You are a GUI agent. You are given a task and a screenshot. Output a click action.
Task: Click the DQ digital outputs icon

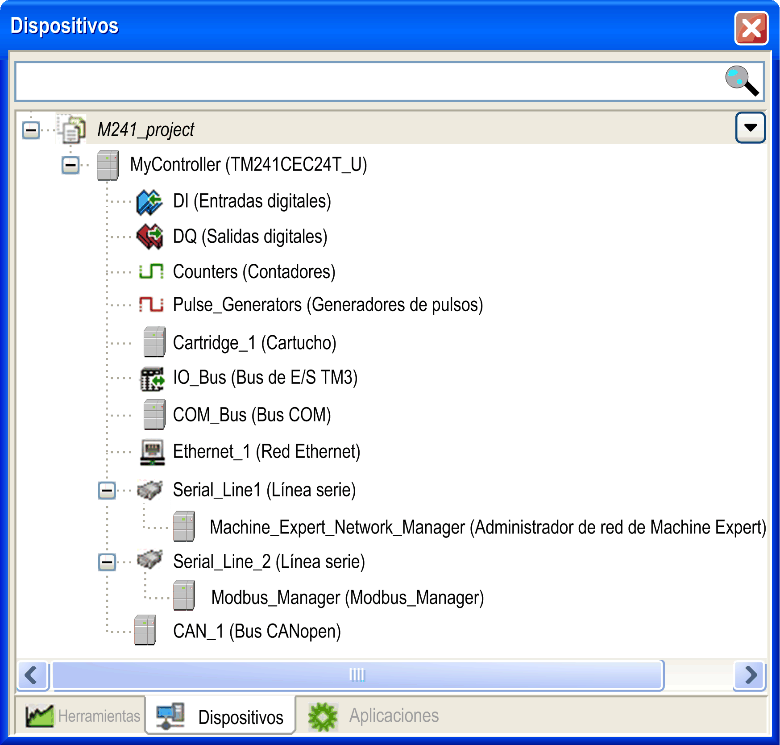tap(149, 237)
